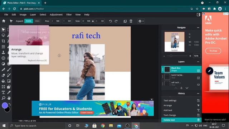The image size is (229, 129).
Task: Open the Filter menu
Action: click(x=69, y=15)
